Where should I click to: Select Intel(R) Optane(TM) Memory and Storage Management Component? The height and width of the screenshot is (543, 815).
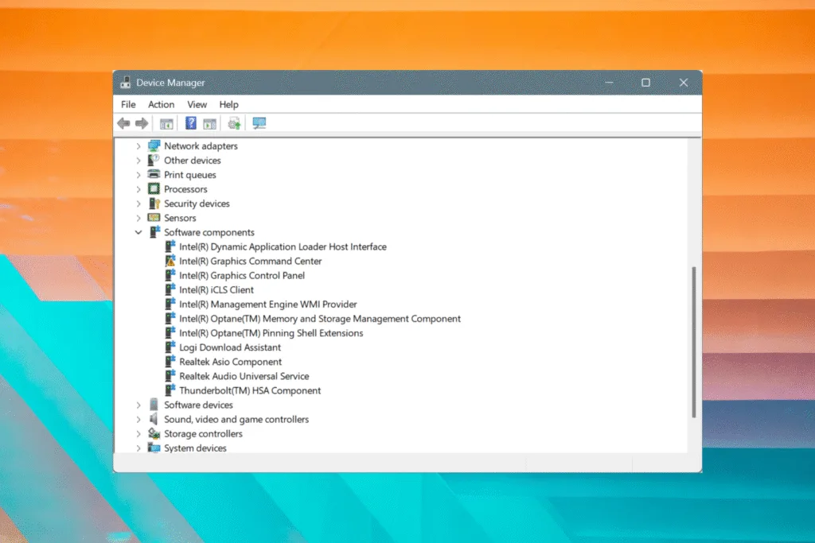click(320, 319)
